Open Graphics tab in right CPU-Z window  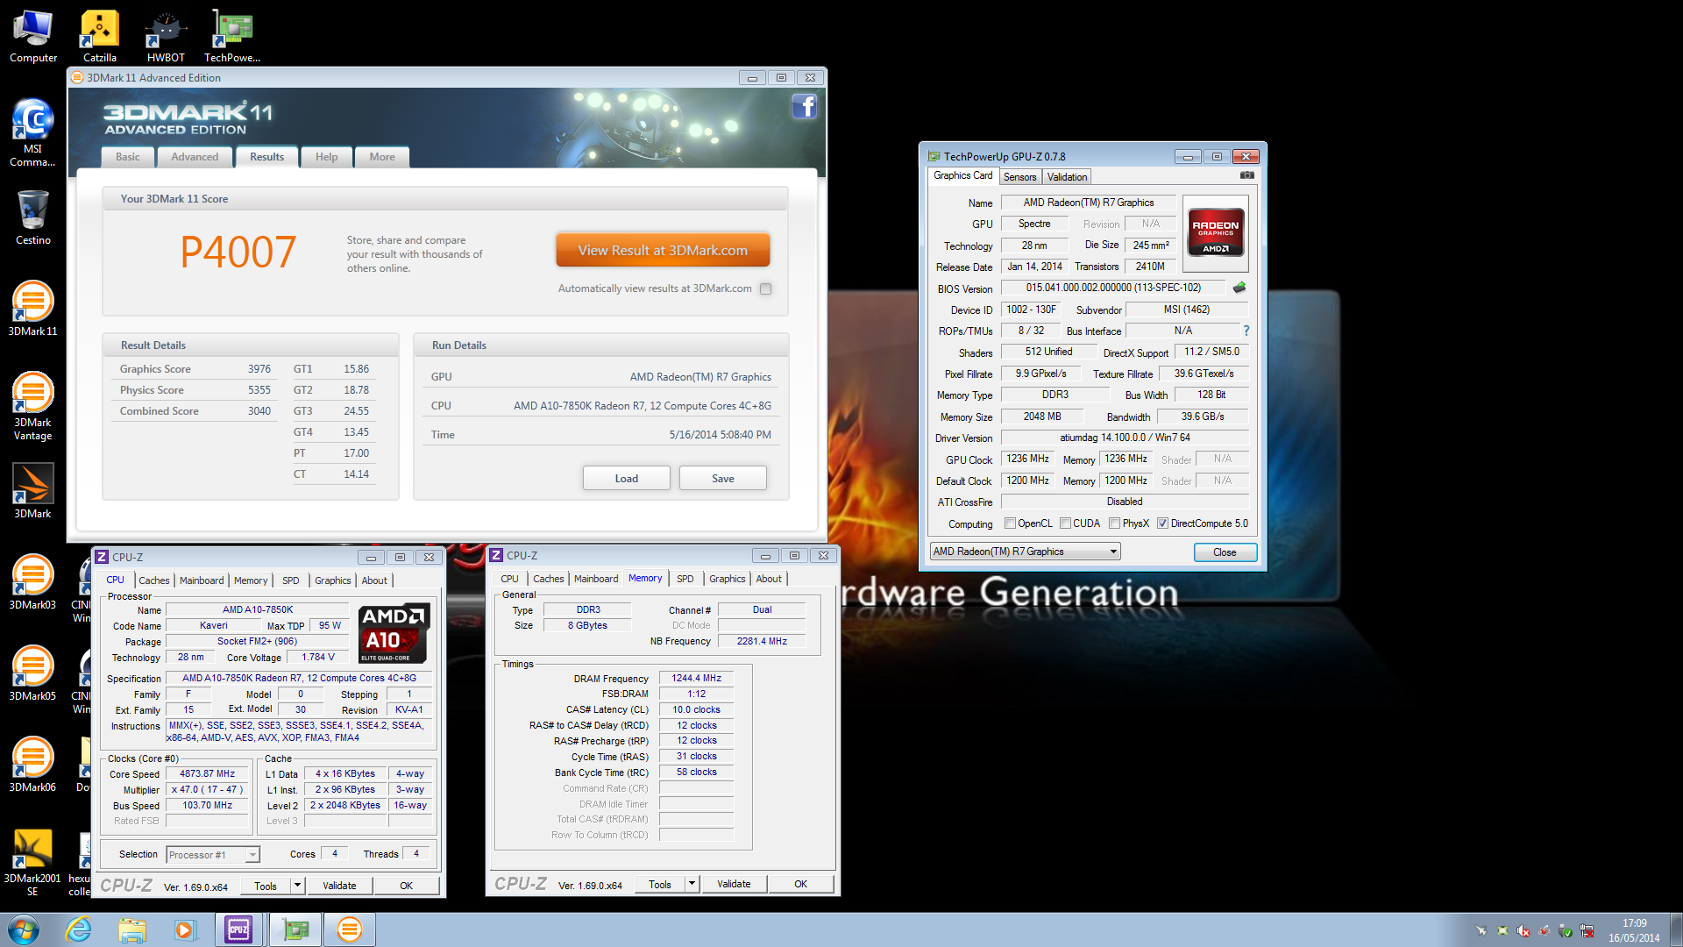pyautogui.click(x=728, y=579)
